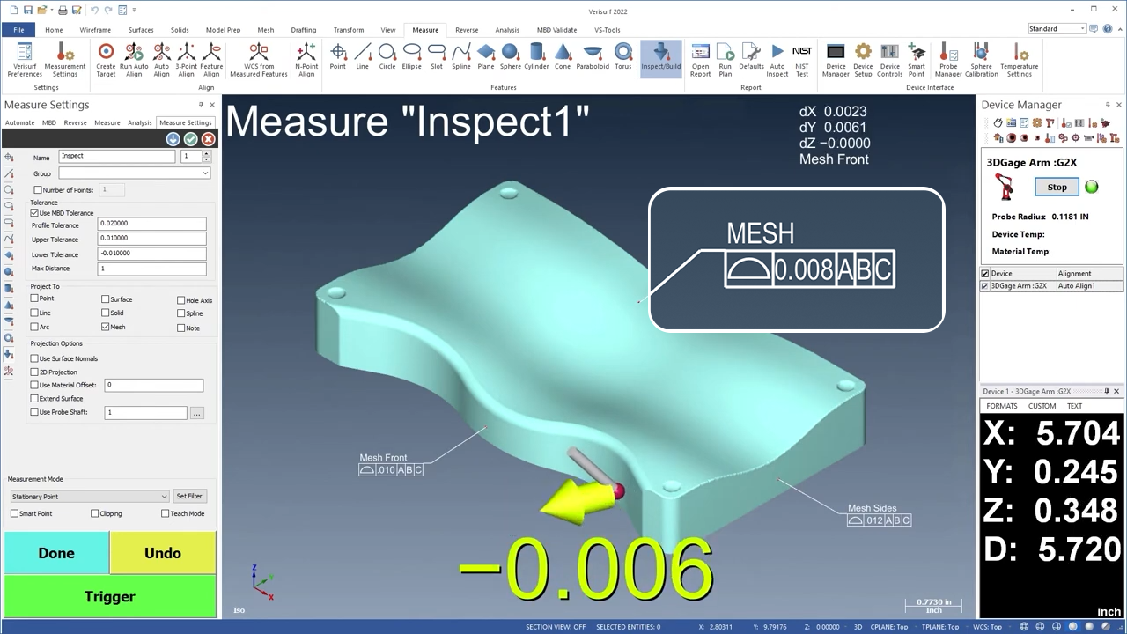The height and width of the screenshot is (634, 1127).
Task: Click red cancel icon in Measure Settings
Action: (x=208, y=139)
